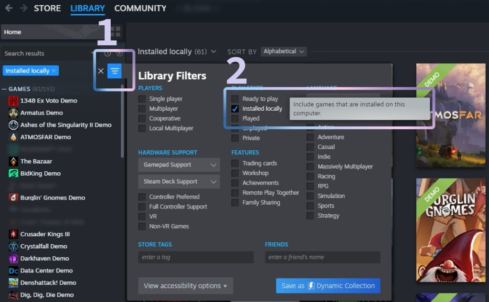Tick the Strategy genre checkbox
The width and height of the screenshot is (489, 302).
(x=310, y=216)
